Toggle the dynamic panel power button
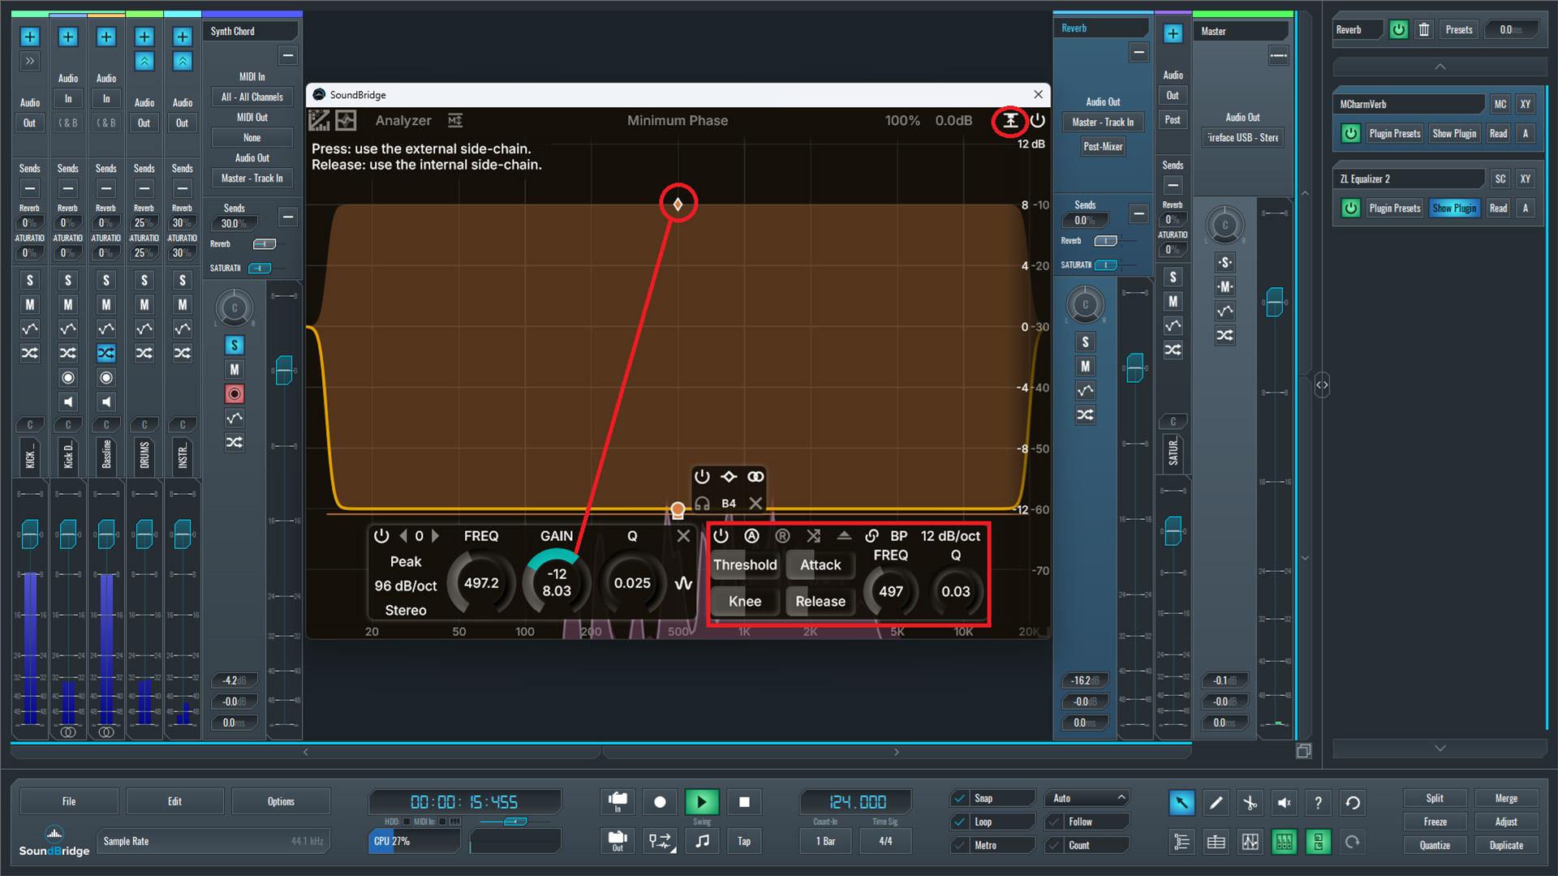 click(721, 536)
